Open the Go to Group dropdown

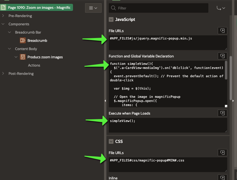[221, 8]
